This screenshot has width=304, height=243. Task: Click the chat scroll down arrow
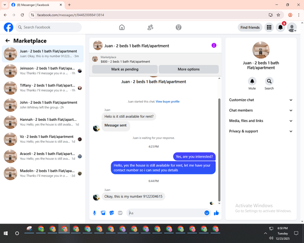point(219,204)
